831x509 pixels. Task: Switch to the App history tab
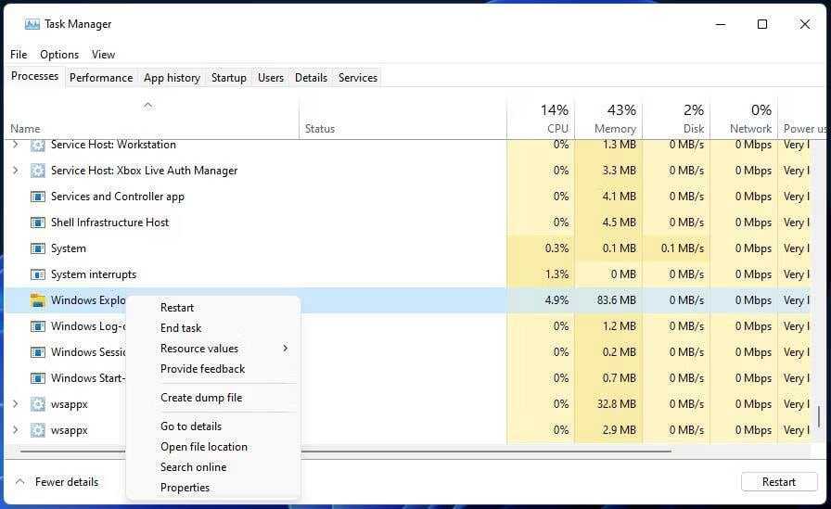[x=172, y=78]
